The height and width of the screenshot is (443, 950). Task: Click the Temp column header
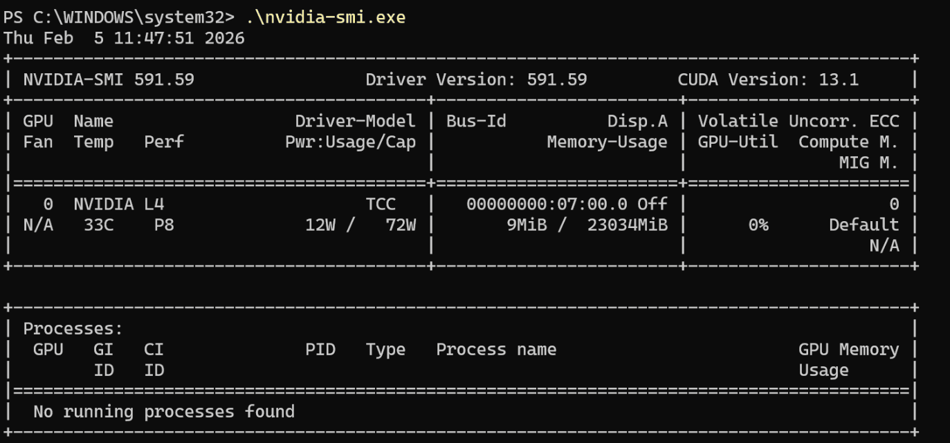pos(93,142)
